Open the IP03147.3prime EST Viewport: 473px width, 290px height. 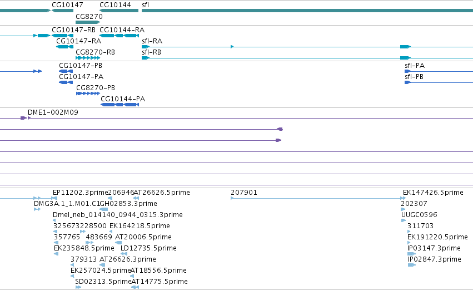411,254
